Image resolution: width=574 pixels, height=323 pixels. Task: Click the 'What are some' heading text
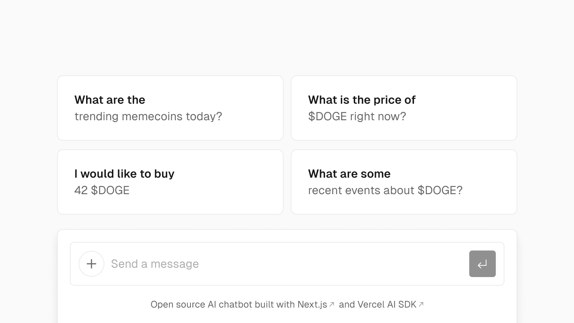(349, 174)
